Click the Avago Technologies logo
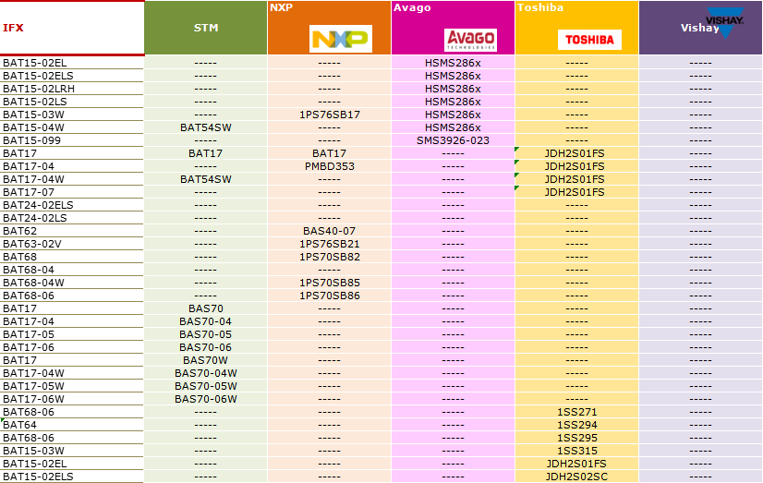 pos(470,40)
